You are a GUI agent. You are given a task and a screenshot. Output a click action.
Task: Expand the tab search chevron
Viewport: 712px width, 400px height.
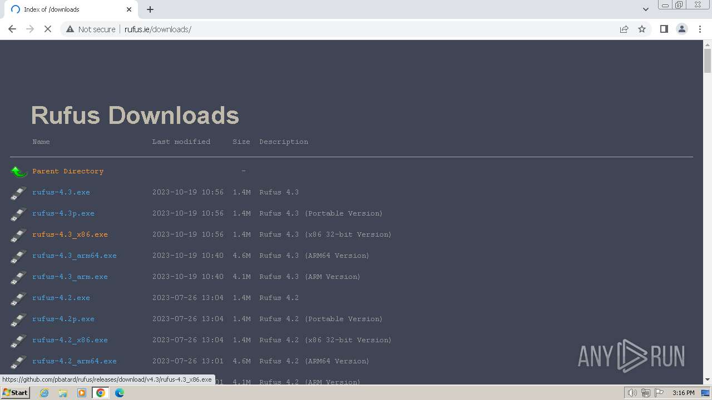point(645,9)
